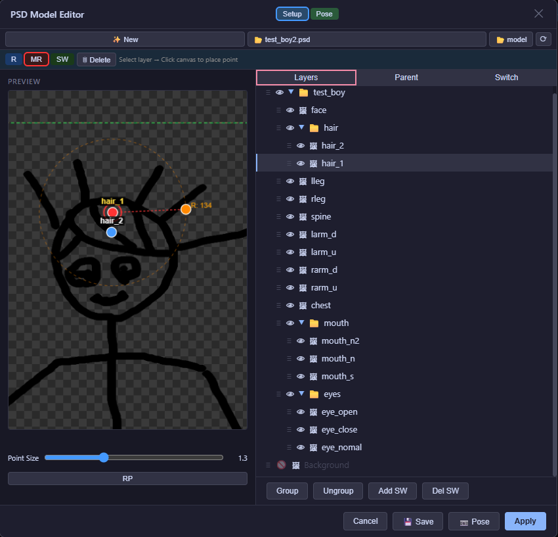Screen dimensions: 558x537
Task: Click the Point Size slider handle
Action: [x=104, y=457]
